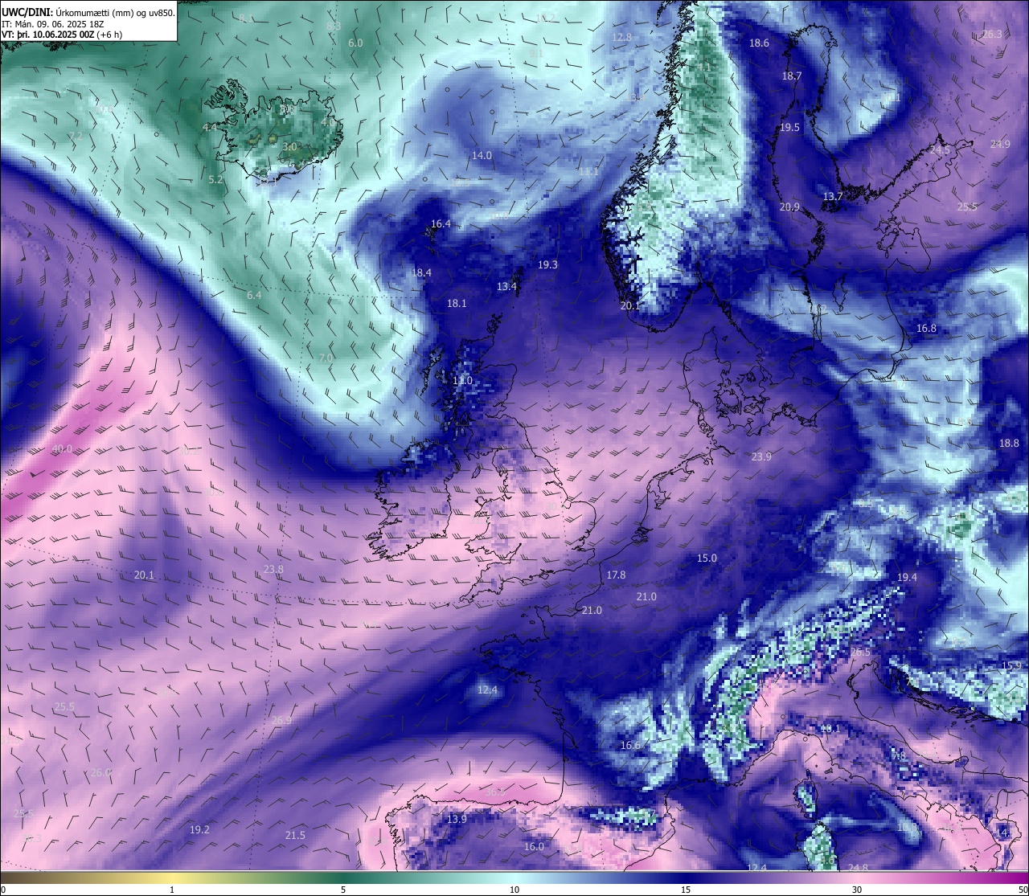Select the 13.9 value over Spain
Viewport: 1029px width, 896px height.
[x=457, y=820]
